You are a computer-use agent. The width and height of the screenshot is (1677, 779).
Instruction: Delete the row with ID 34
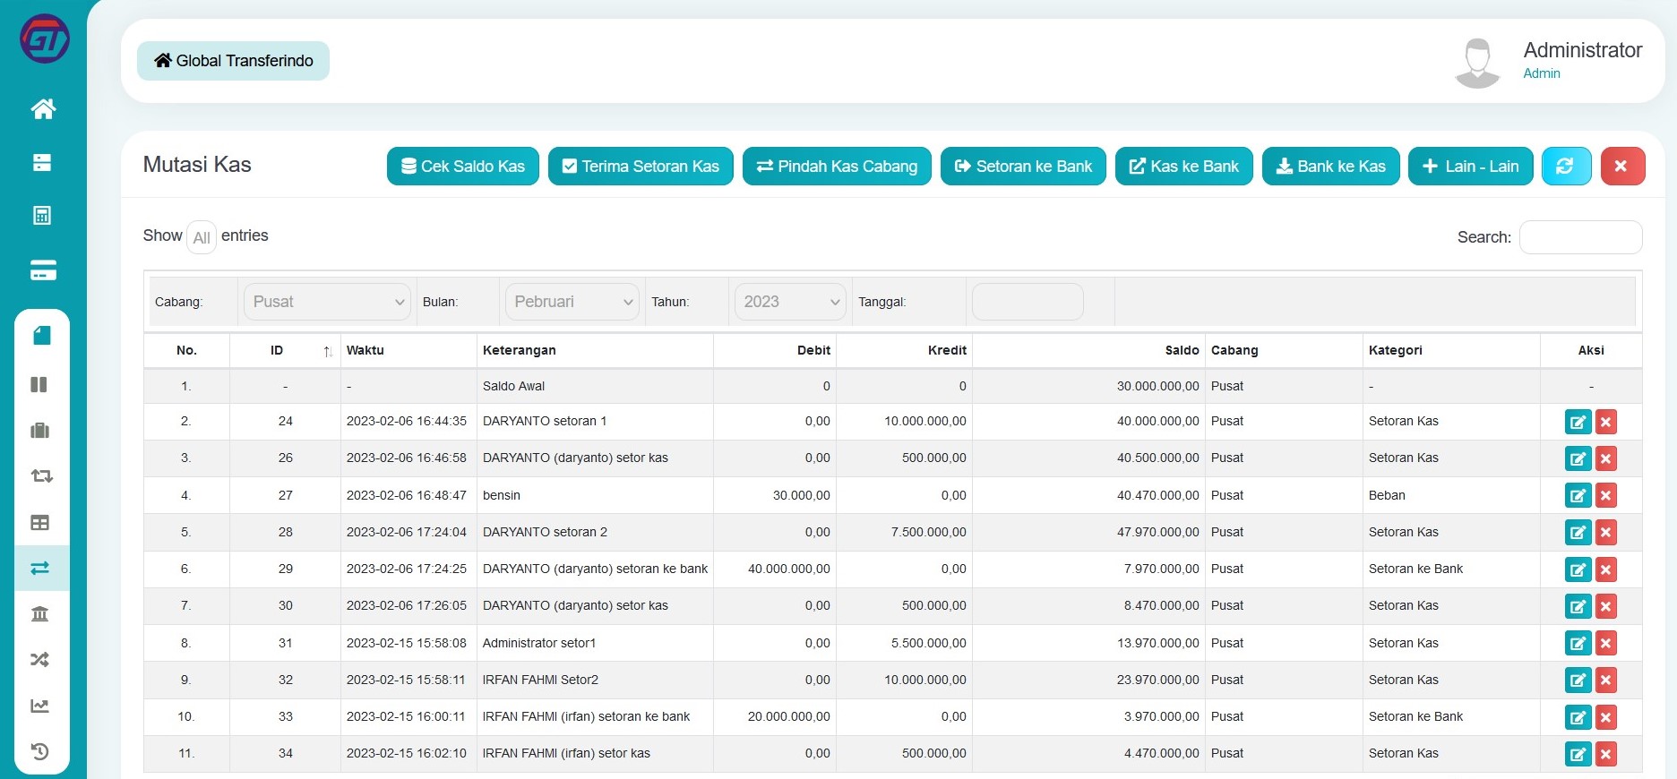click(1606, 754)
